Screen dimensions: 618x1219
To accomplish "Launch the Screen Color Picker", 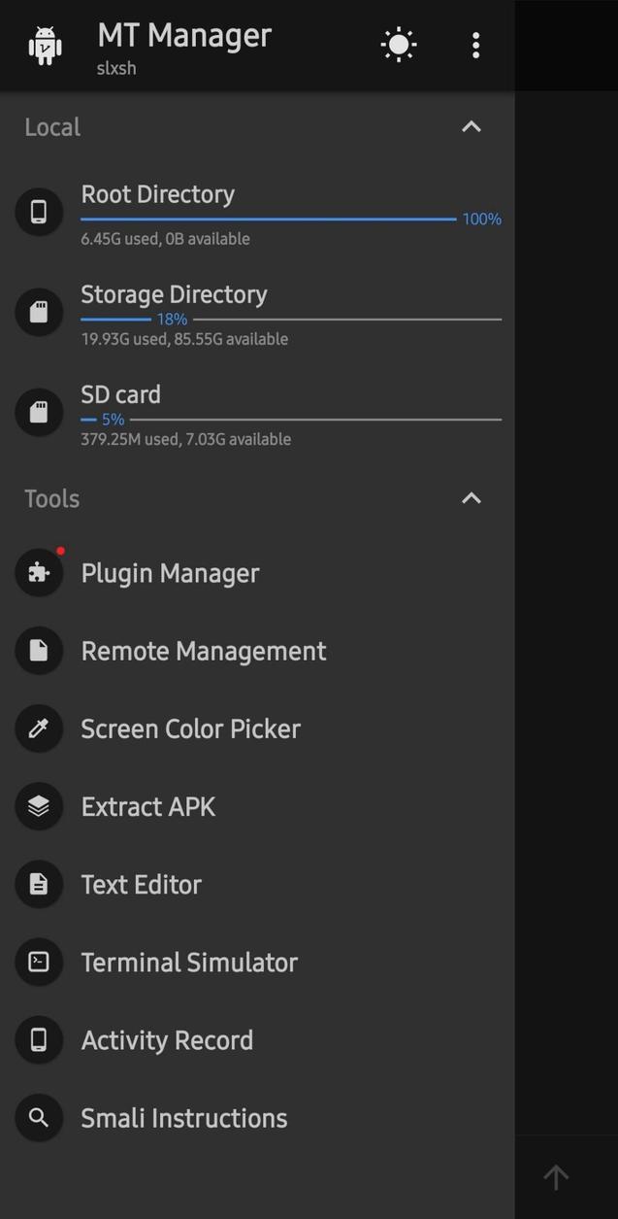I will (x=190, y=728).
